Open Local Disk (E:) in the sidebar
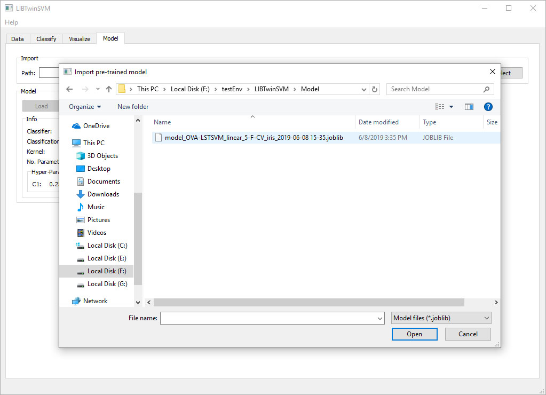This screenshot has height=395, width=546. [101, 258]
